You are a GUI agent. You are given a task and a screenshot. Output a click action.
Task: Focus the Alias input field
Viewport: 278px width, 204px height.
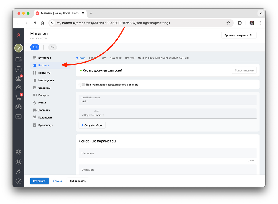[168, 114]
